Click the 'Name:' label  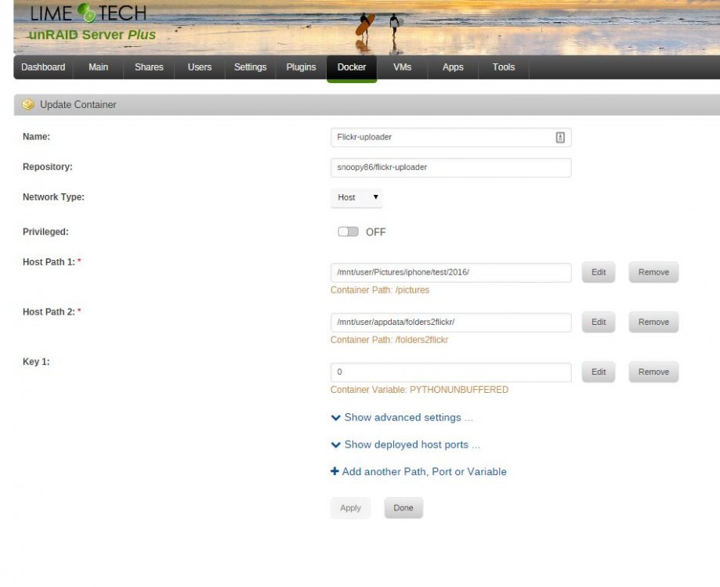pyautogui.click(x=36, y=137)
